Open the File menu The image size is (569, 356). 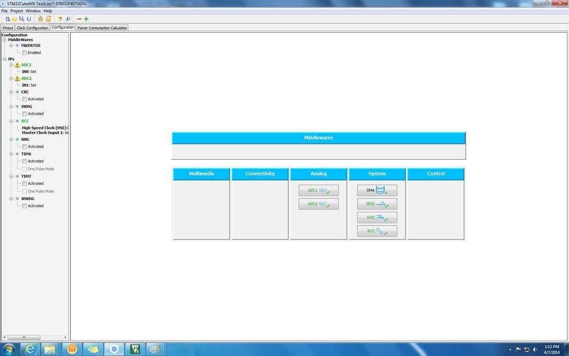5,11
